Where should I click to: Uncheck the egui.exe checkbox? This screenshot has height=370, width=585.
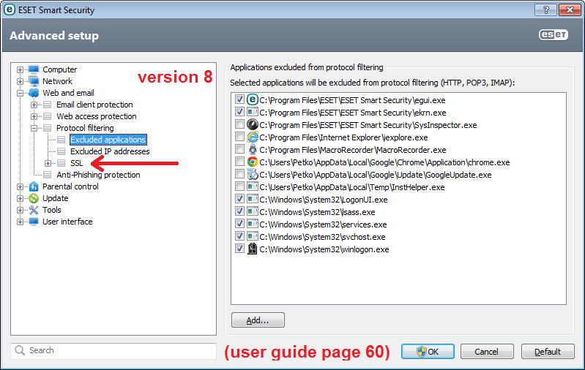click(x=239, y=99)
